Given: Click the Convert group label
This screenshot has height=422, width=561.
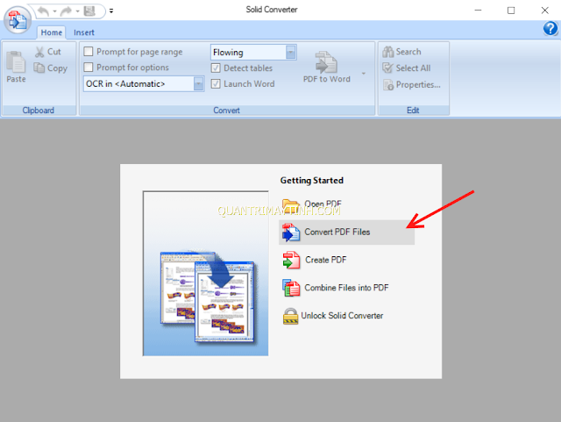Looking at the screenshot, I should 226,111.
